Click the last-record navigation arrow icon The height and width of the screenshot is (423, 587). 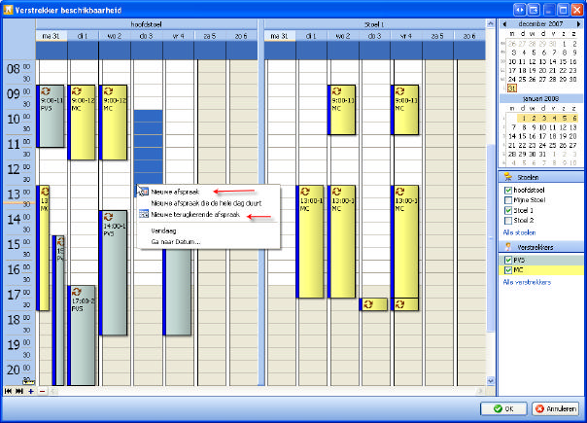point(19,391)
